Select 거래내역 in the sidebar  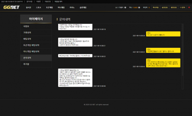36,33
